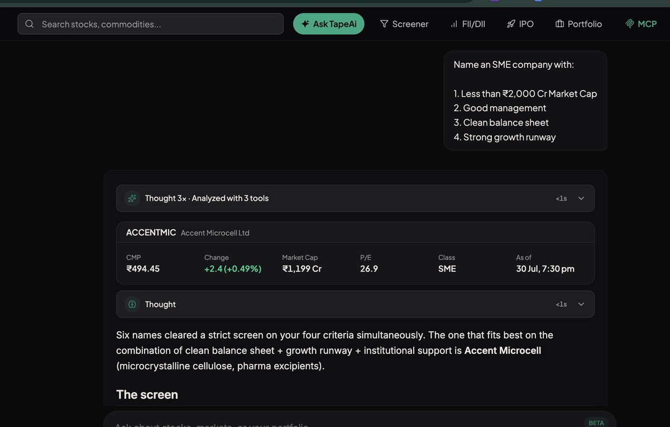This screenshot has height=427, width=670.
Task: Click the bold Accent Microcell text in answer
Action: pos(503,350)
